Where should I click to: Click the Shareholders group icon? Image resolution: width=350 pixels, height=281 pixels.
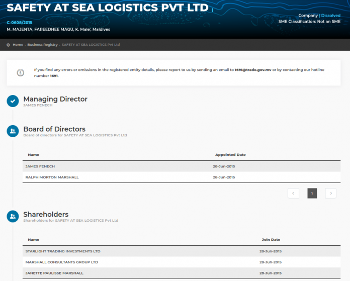coord(13,217)
